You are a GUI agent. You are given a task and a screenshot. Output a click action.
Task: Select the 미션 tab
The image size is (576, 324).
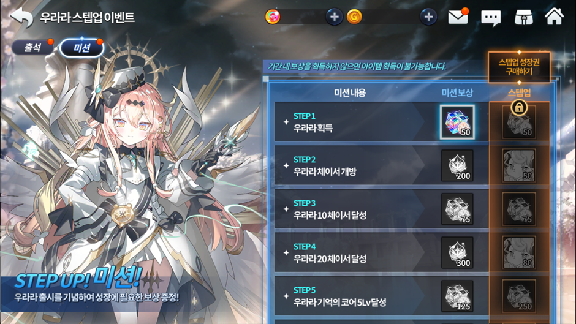(82, 48)
